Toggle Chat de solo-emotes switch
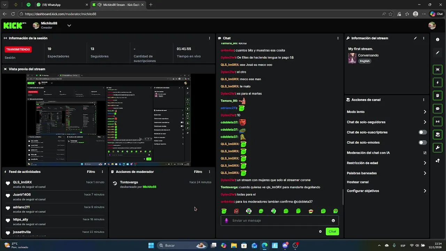 coord(423,143)
